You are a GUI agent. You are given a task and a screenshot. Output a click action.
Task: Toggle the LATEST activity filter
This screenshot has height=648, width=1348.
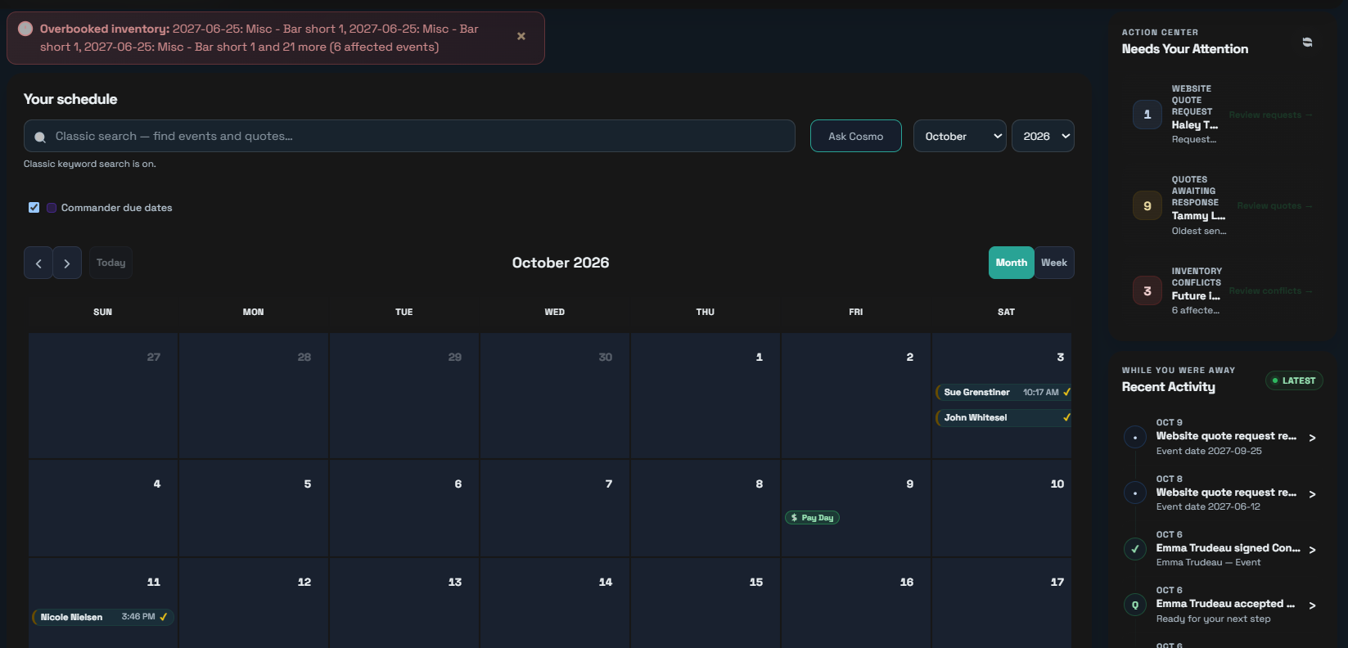pos(1294,380)
